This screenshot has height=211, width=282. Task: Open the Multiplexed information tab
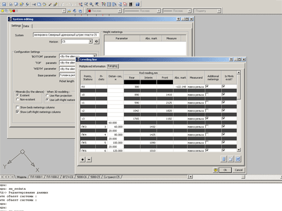pyautogui.click(x=92, y=66)
